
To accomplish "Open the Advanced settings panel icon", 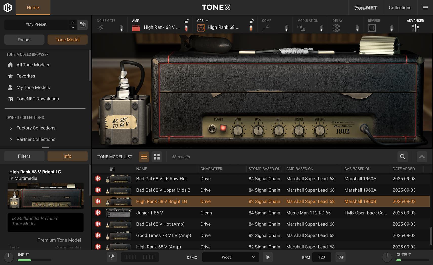I will pos(415,27).
